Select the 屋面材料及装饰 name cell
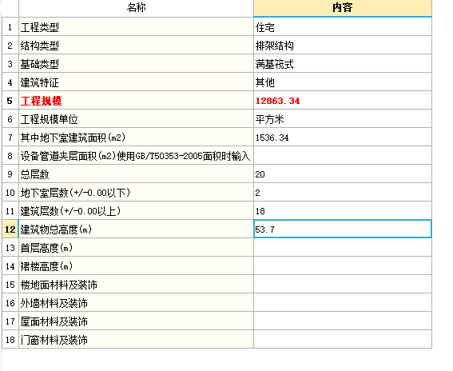Image resolution: width=453 pixels, height=371 pixels. click(136, 321)
